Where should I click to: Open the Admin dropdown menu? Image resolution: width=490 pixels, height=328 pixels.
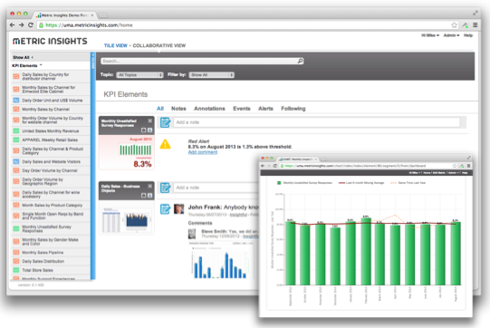tap(451, 35)
